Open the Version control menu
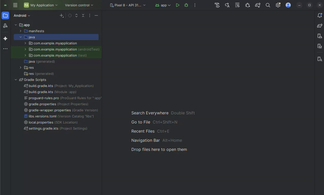 click(x=79, y=5)
